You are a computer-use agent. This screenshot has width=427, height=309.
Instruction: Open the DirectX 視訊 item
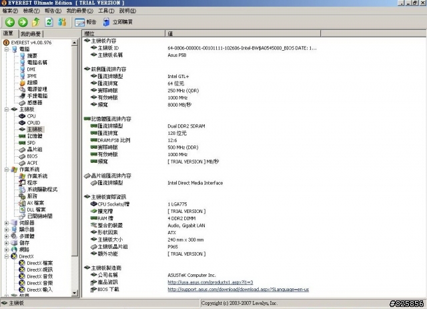[40, 270]
